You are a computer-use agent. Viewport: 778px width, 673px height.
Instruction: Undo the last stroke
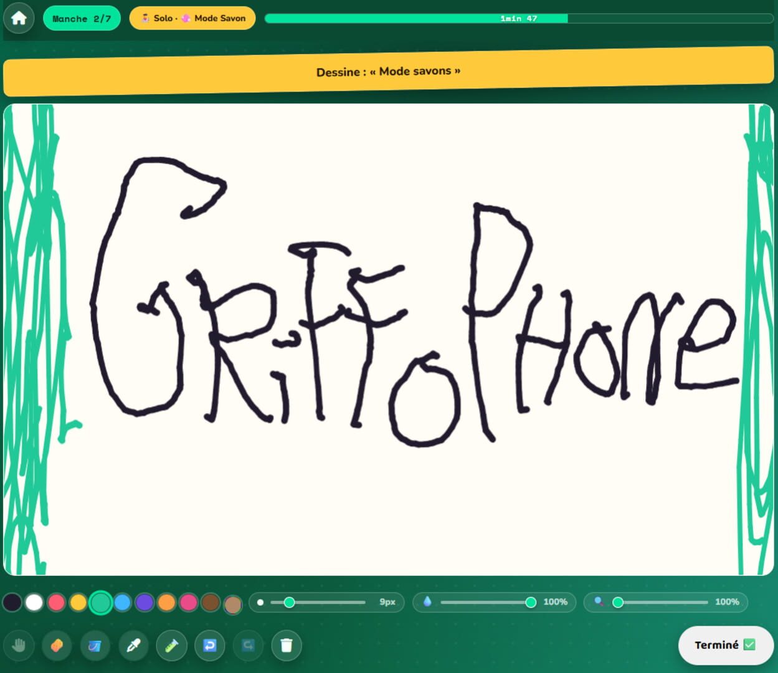(x=210, y=646)
